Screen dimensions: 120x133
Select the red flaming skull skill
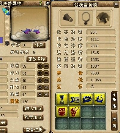coord(75,112)
